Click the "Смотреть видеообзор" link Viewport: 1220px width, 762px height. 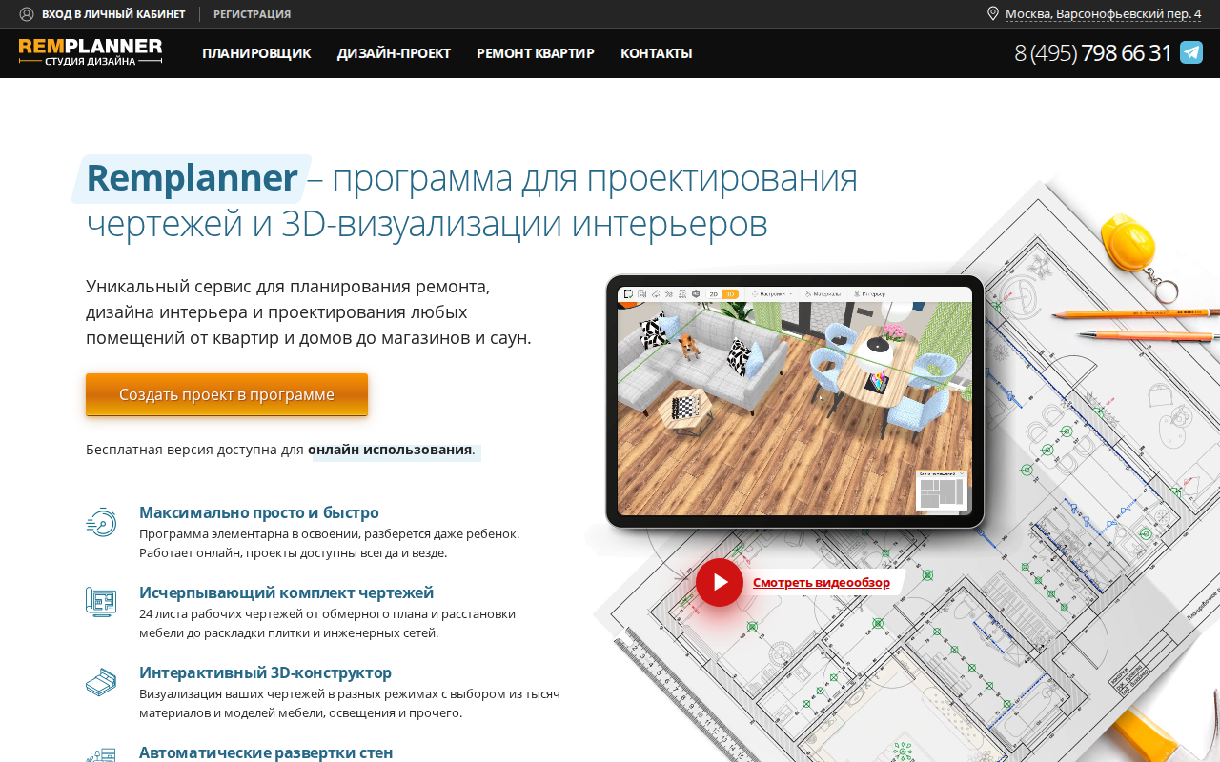click(822, 582)
